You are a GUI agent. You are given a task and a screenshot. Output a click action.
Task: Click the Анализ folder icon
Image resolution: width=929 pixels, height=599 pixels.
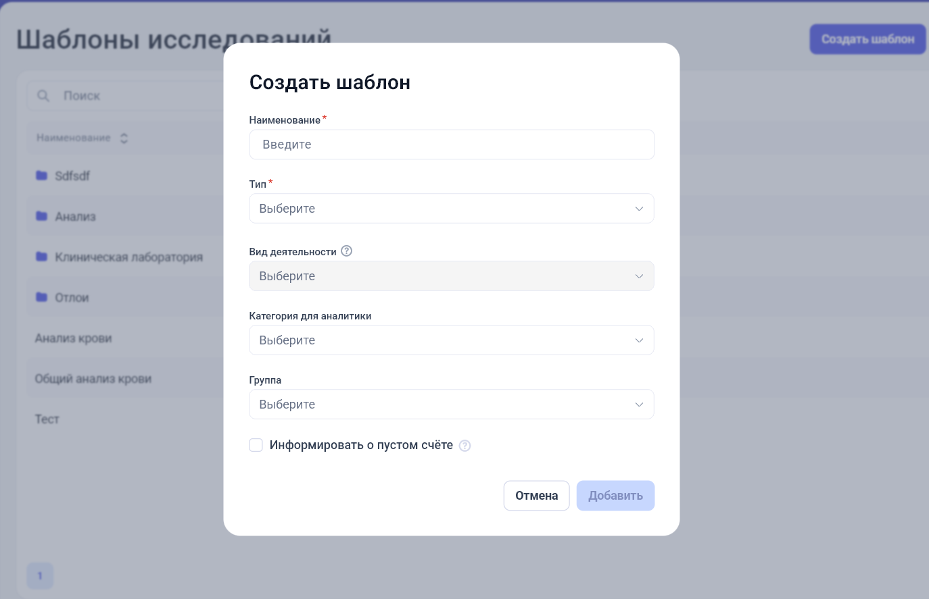coord(42,216)
